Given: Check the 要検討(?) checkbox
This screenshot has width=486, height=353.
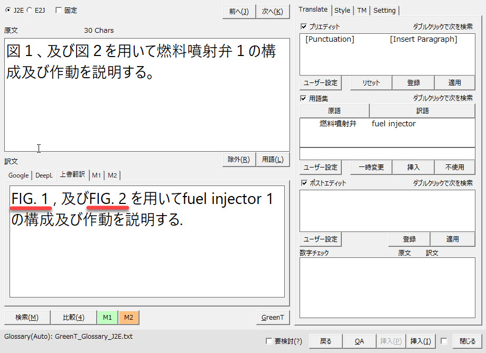Looking at the screenshot, I should [x=269, y=341].
